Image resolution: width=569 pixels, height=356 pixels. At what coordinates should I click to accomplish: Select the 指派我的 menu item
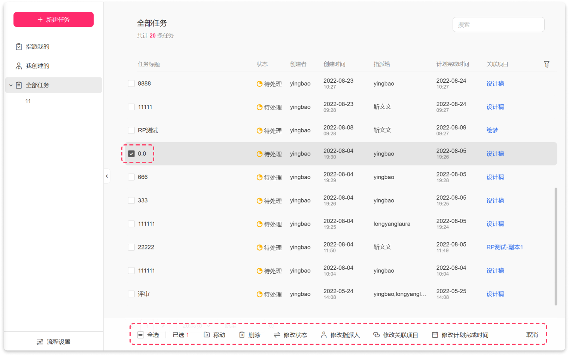pyautogui.click(x=37, y=47)
